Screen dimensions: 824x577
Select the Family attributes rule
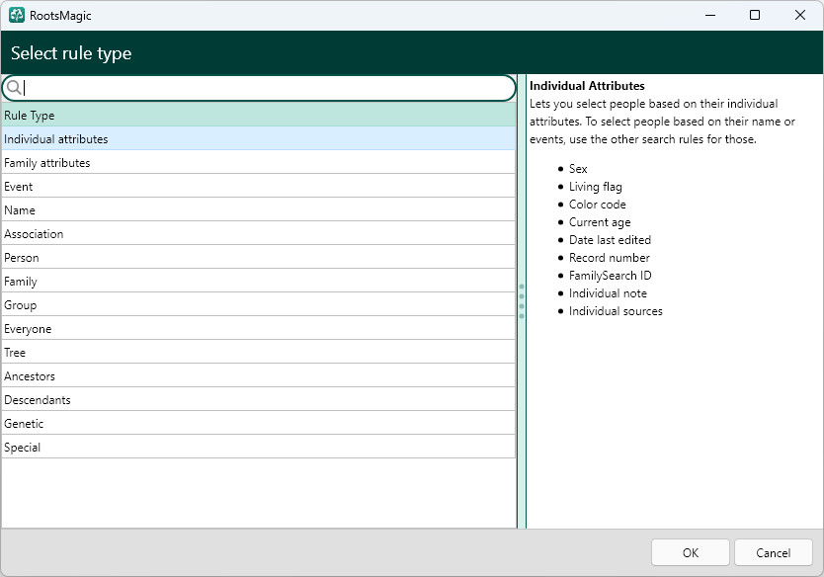(x=259, y=162)
